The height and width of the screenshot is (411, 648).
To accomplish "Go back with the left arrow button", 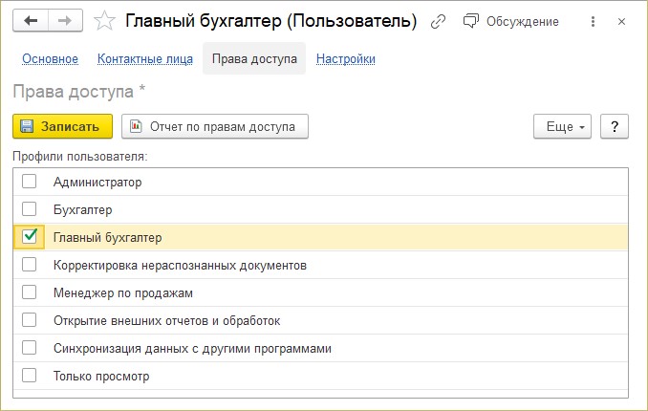I will tap(31, 21).
